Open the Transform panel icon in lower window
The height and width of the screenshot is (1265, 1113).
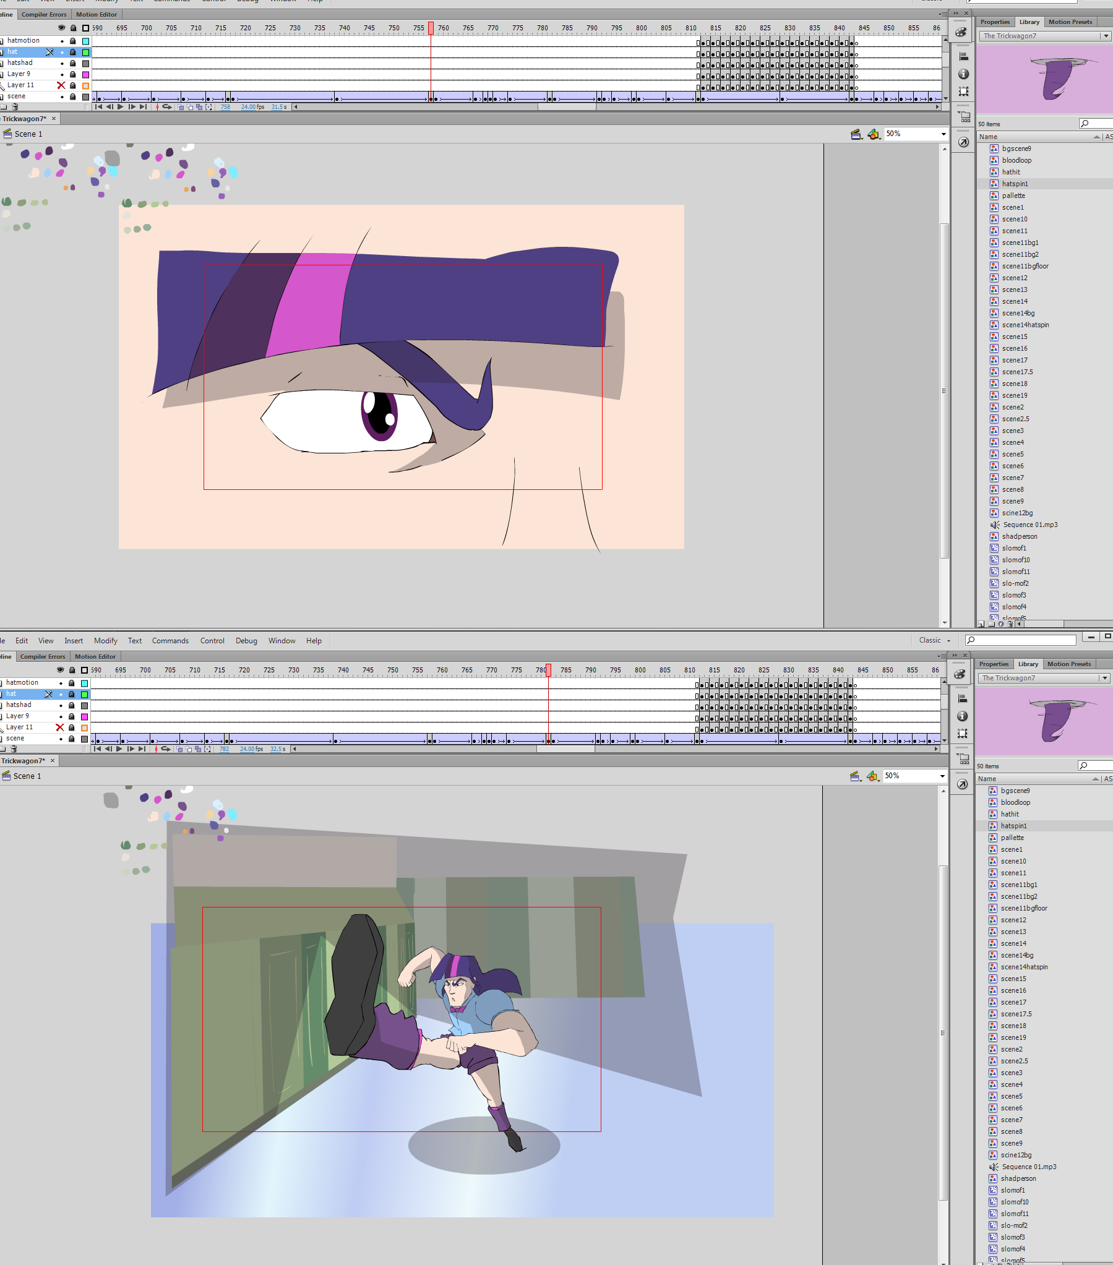(x=962, y=734)
